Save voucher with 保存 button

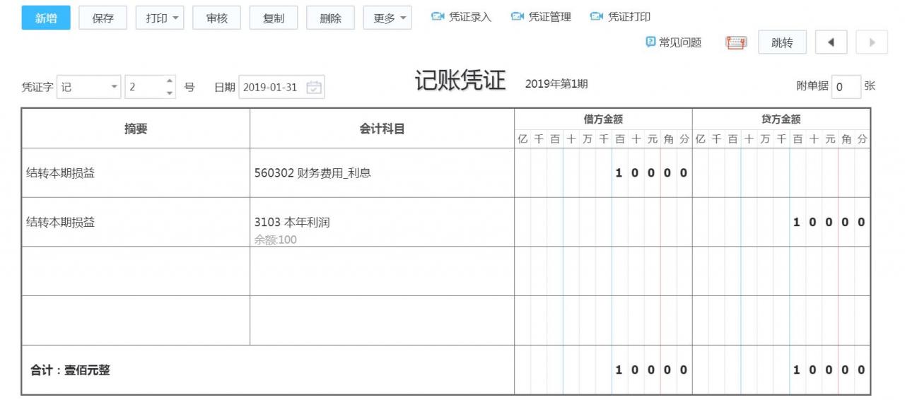[103, 18]
